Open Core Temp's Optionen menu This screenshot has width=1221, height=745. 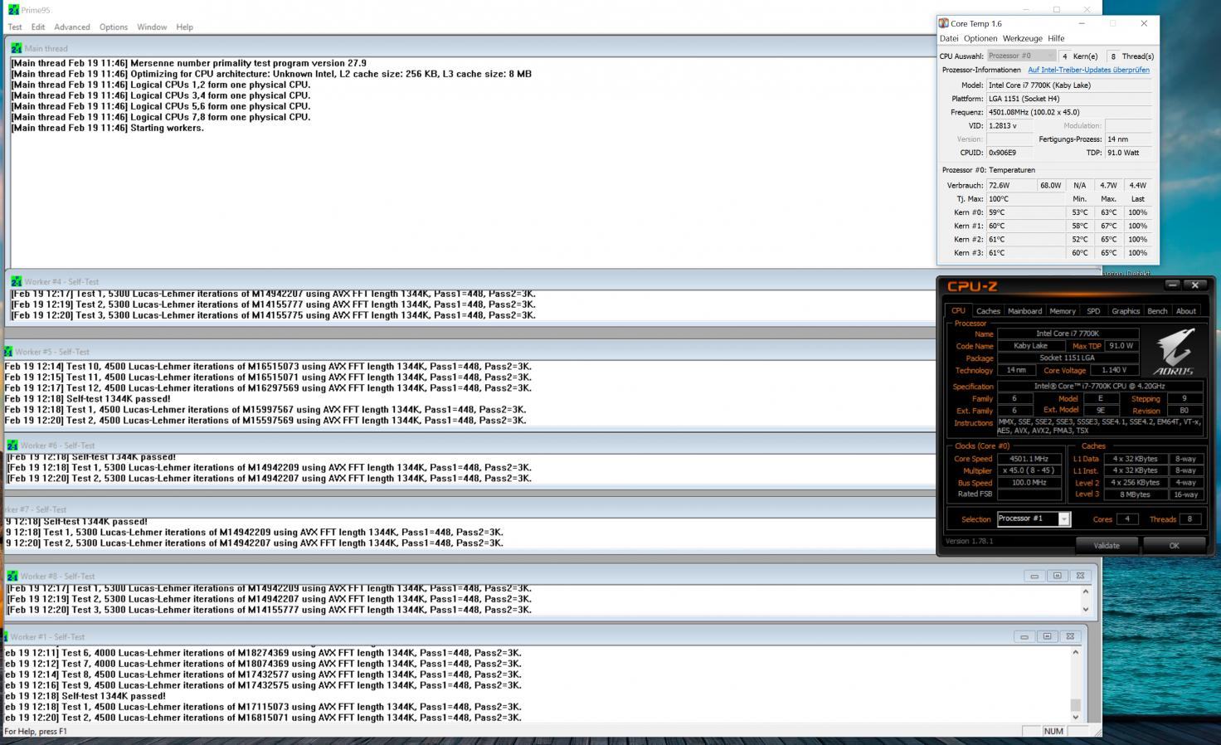980,38
